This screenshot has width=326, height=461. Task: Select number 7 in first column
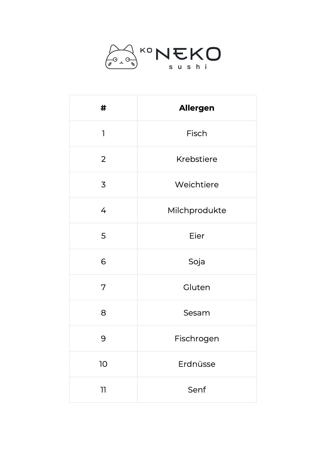(103, 287)
